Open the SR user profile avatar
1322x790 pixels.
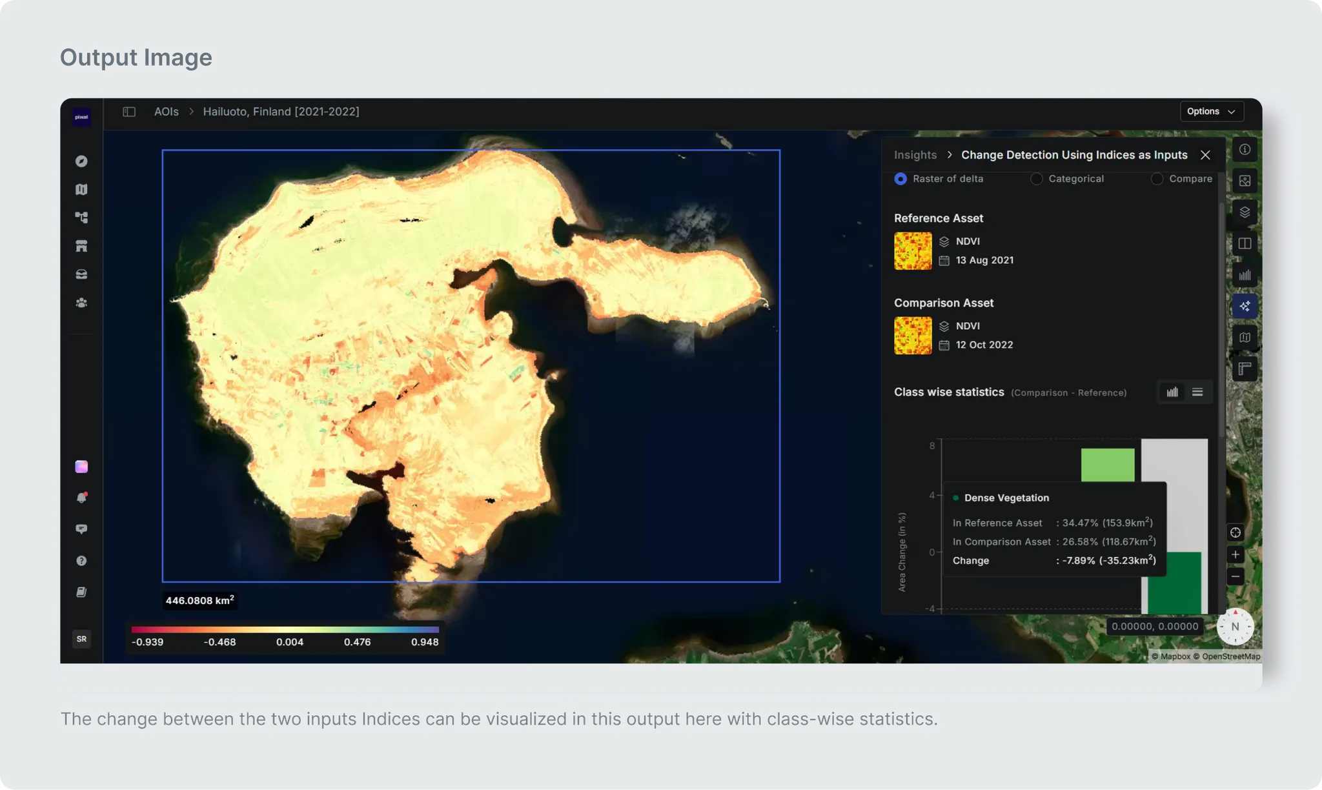(81, 639)
